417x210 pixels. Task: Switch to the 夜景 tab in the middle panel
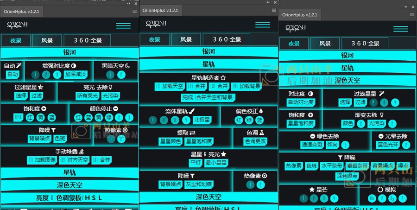coord(154,39)
